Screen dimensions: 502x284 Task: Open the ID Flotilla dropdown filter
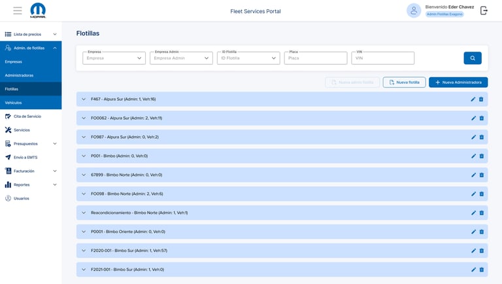pyautogui.click(x=248, y=58)
